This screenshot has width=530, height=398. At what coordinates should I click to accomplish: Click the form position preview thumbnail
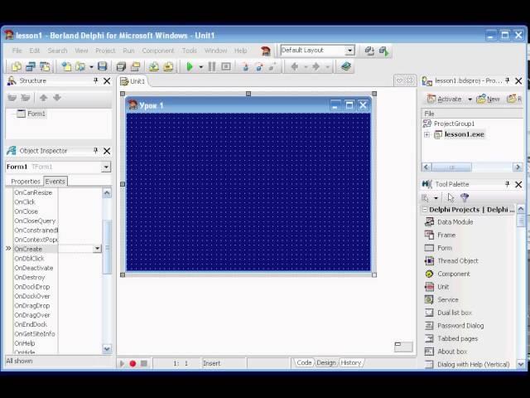(x=403, y=347)
